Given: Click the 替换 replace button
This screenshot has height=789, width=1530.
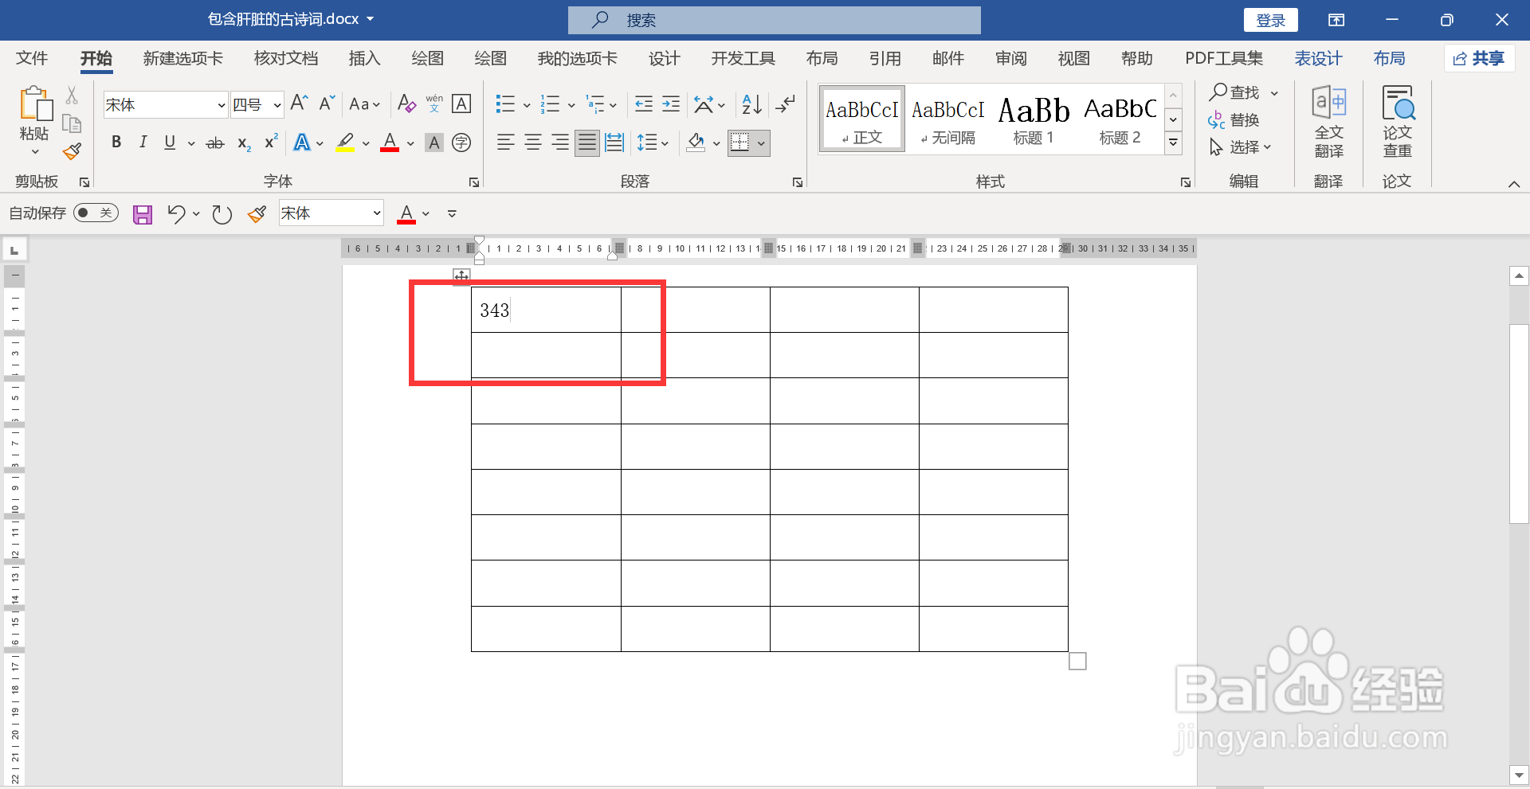Looking at the screenshot, I should pos(1234,120).
